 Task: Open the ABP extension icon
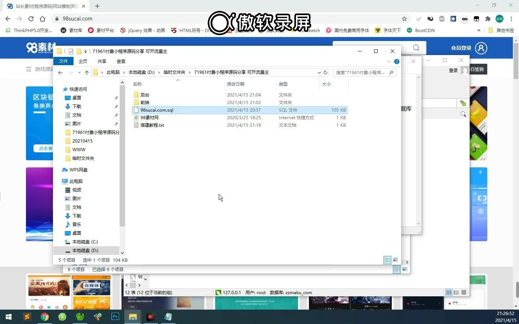tap(442, 19)
